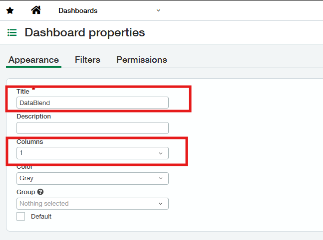
Task: Open the Group dropdown showing Nothing selected
Action: pyautogui.click(x=92, y=204)
